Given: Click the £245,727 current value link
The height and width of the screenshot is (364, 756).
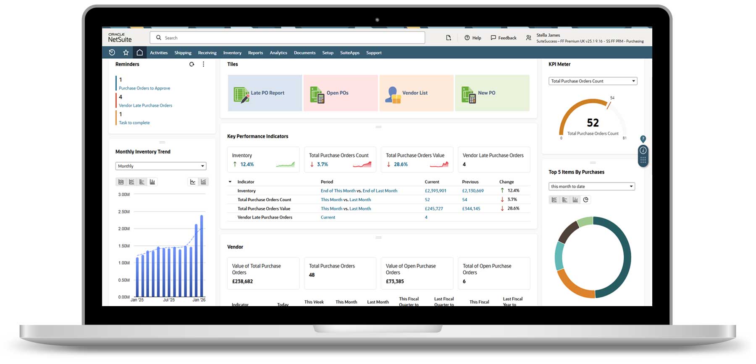Looking at the screenshot, I should click(434, 208).
